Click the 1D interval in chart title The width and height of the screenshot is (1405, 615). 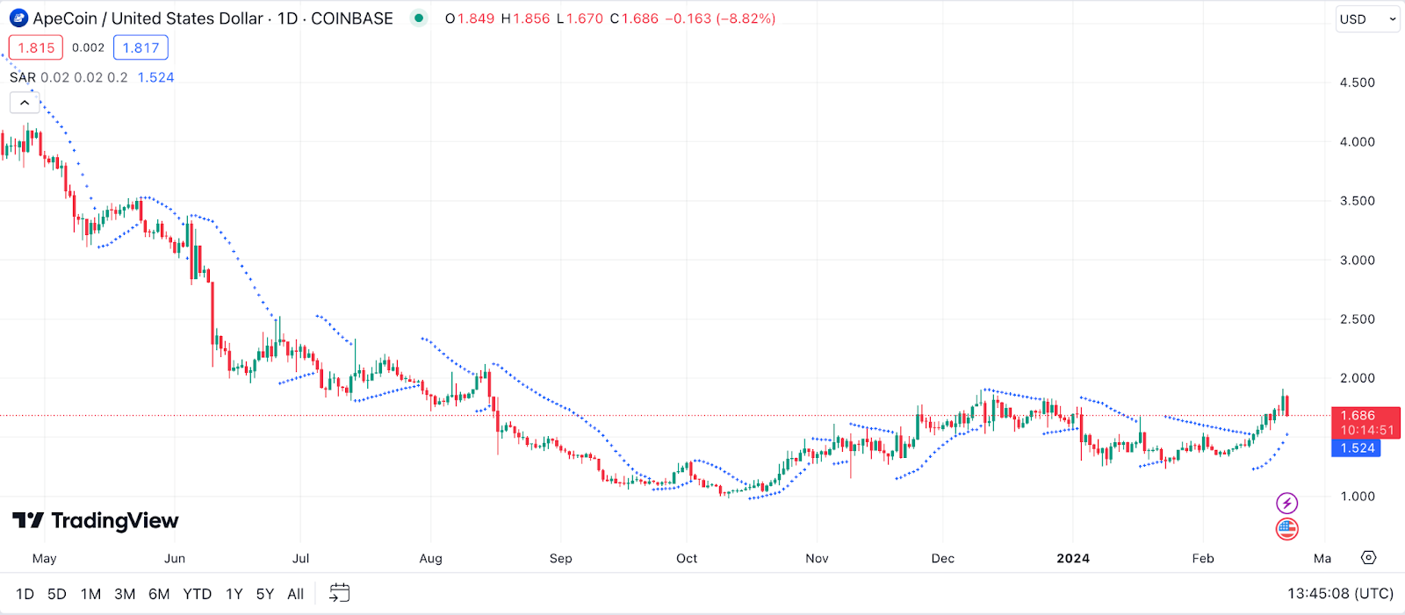(x=287, y=18)
